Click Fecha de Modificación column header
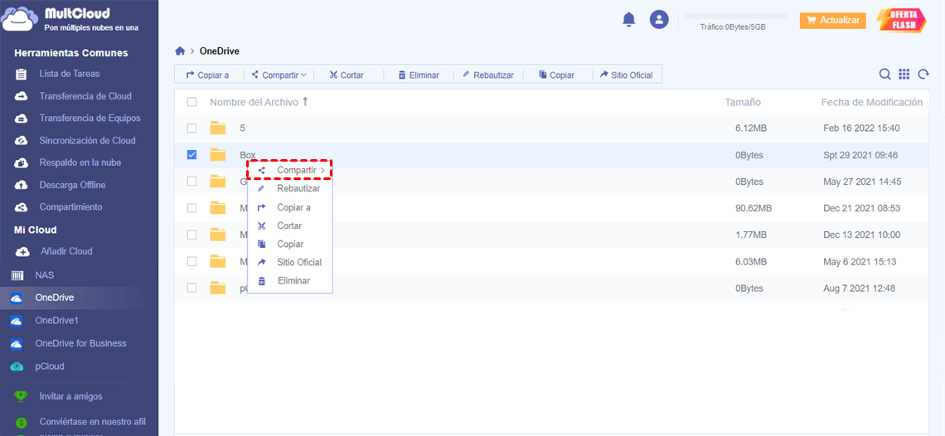The width and height of the screenshot is (945, 436). 871,103
